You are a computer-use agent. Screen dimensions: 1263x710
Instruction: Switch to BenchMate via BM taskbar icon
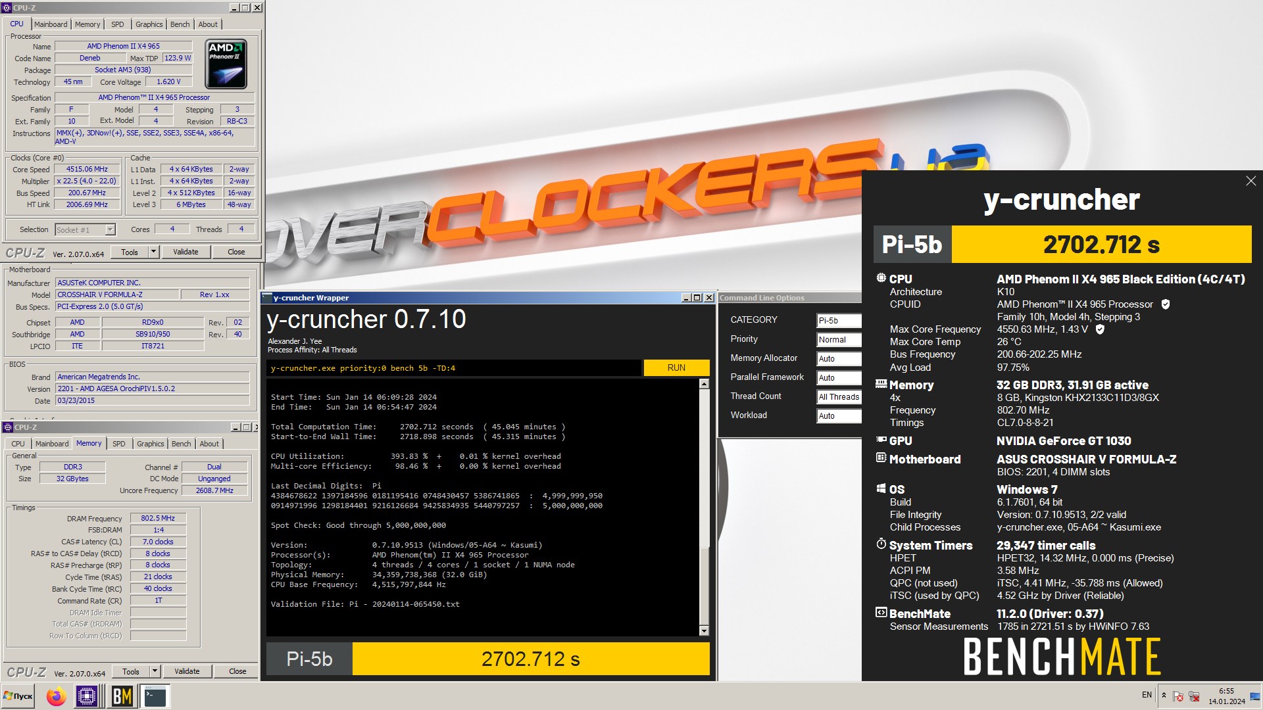122,696
